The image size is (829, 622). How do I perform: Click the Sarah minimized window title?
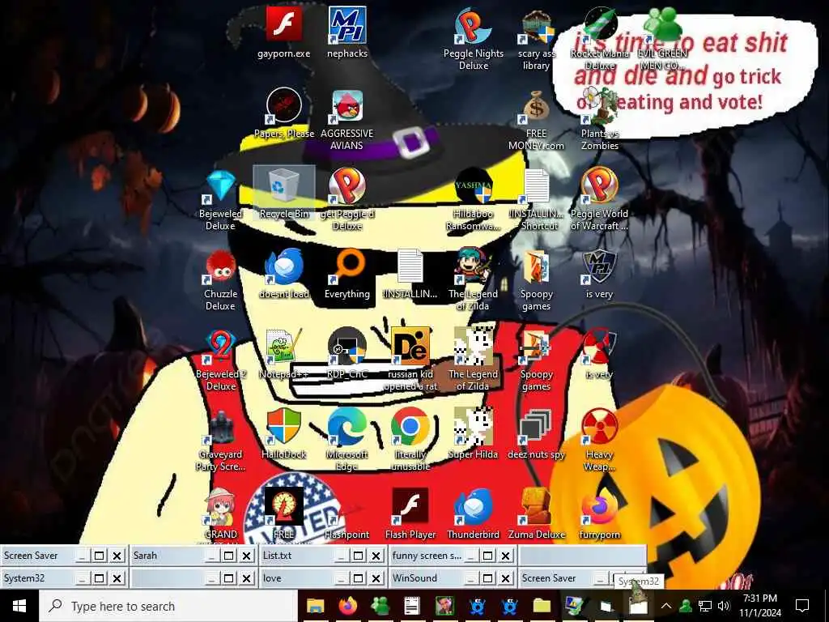coord(146,556)
